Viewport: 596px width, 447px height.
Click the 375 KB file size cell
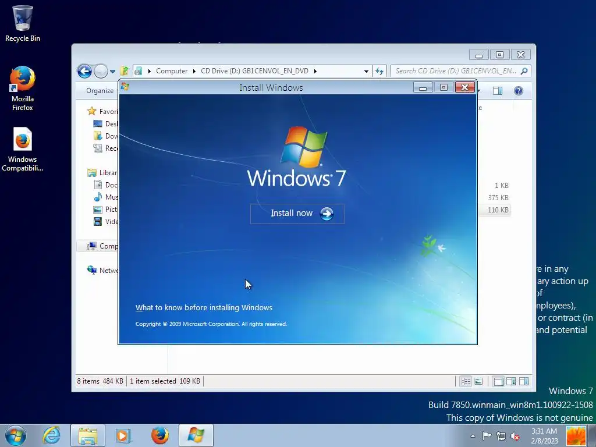pos(498,198)
